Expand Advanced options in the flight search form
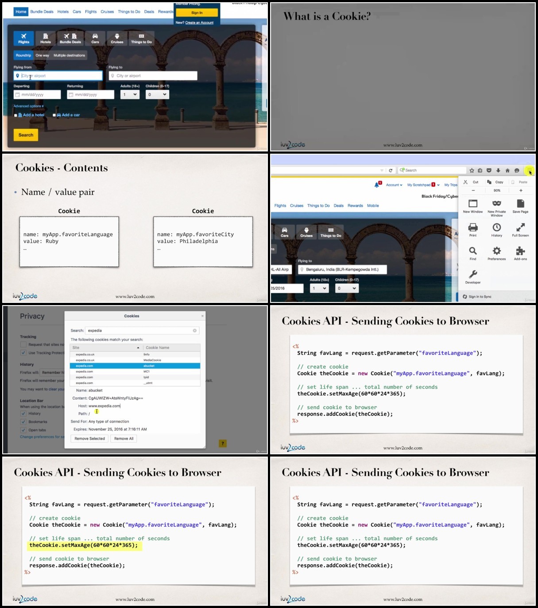Image resolution: width=538 pixels, height=608 pixels. click(28, 106)
